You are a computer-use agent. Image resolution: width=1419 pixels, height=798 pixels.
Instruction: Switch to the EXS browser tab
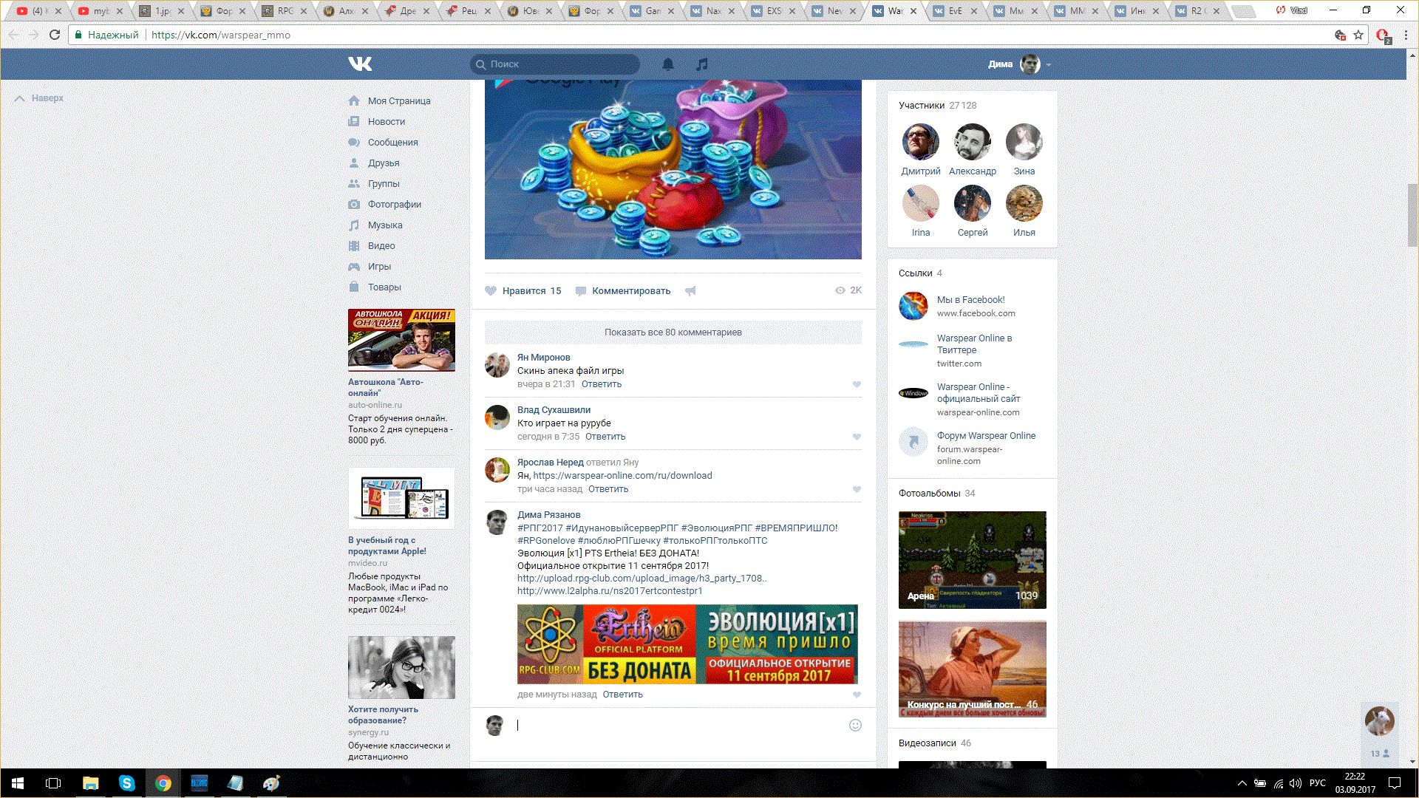pos(772,11)
